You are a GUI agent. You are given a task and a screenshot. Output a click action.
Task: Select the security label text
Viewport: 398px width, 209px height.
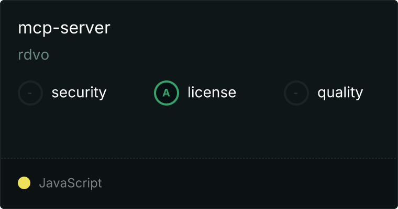click(x=79, y=92)
